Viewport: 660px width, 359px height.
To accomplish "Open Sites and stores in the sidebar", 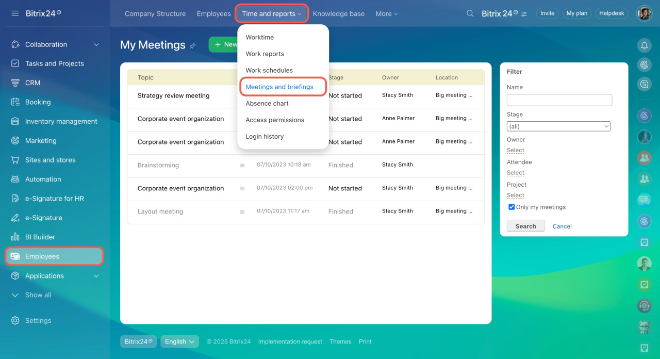I will point(50,160).
